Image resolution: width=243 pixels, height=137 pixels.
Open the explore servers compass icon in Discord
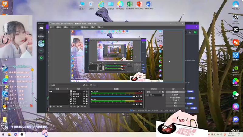point(41,58)
